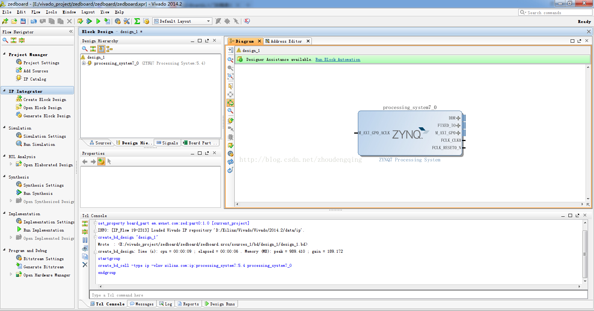Collapse the Simulation section
The height and width of the screenshot is (311, 594).
(x=4, y=127)
